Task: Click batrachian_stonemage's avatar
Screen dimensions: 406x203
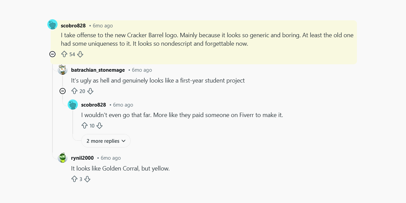Action: click(63, 70)
